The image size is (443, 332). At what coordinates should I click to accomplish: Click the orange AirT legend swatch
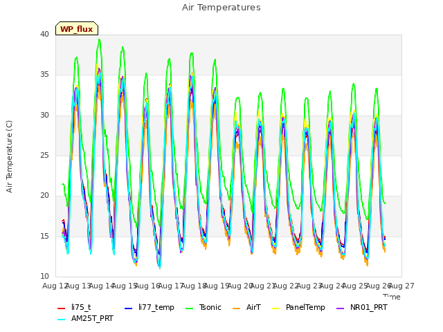coord(237,308)
